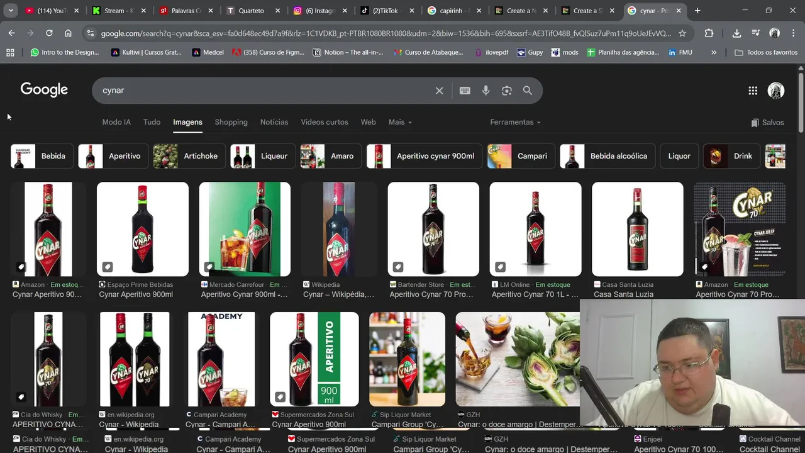
Task: Open Google account avatar
Action: (x=776, y=91)
